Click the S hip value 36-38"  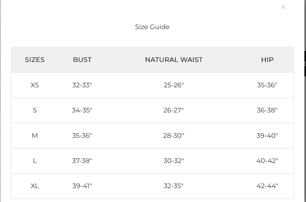pyautogui.click(x=267, y=110)
